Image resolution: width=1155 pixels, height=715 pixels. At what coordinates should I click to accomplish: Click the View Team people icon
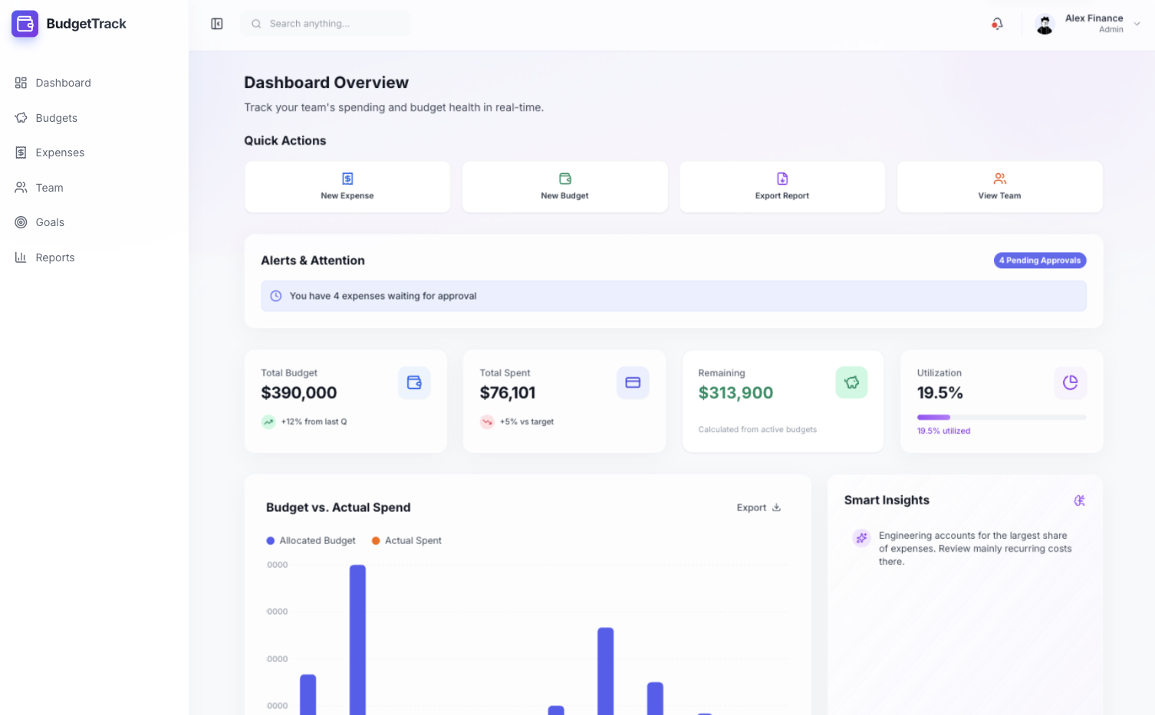[x=1000, y=179]
